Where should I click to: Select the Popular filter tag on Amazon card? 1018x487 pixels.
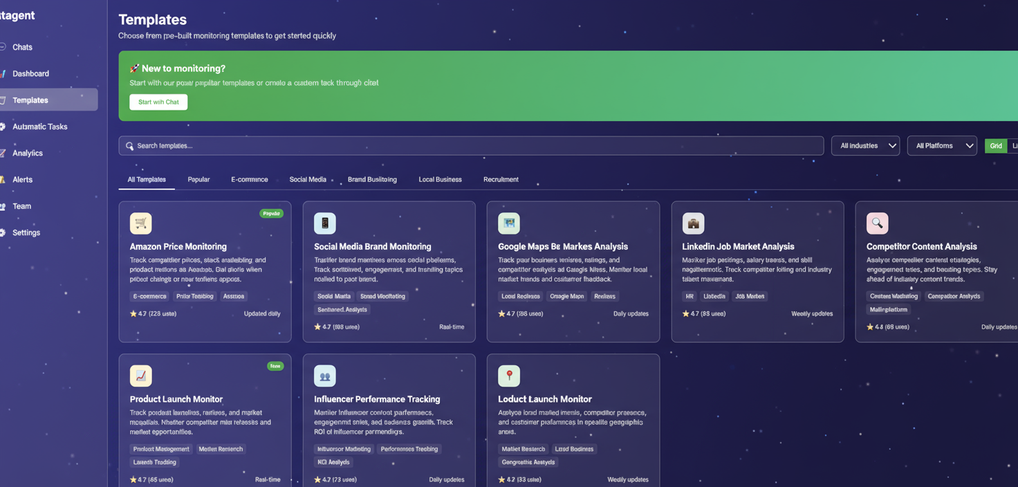tap(271, 213)
